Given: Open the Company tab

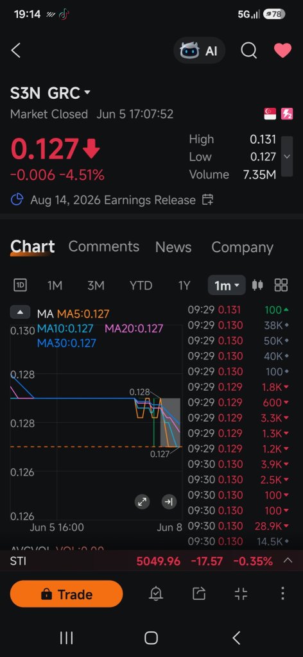Looking at the screenshot, I should point(242,247).
